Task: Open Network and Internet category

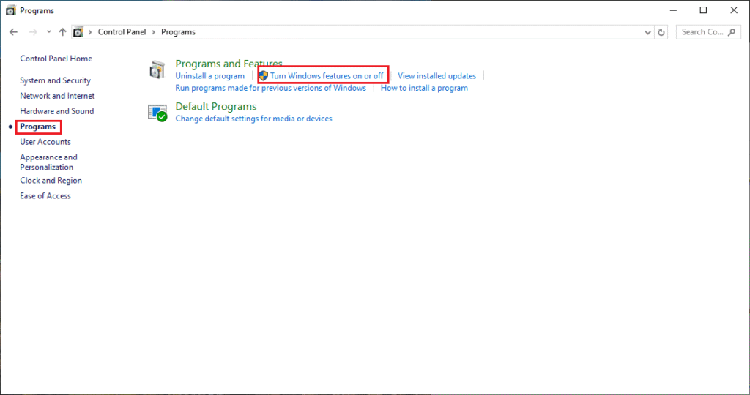Action: click(57, 96)
